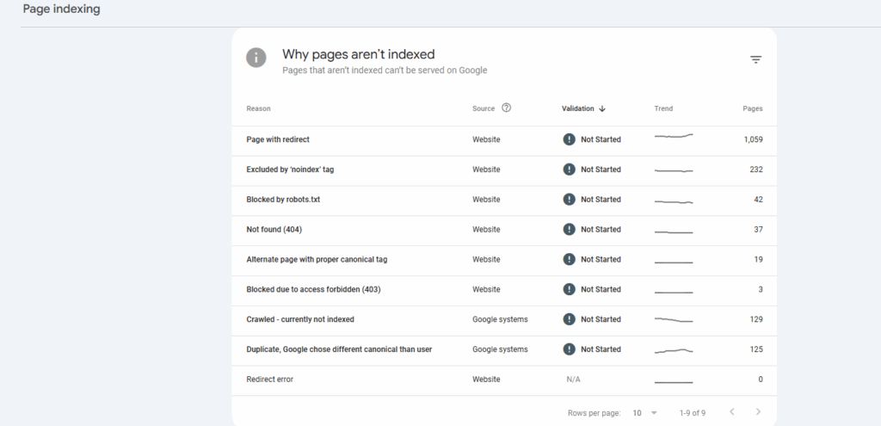The image size is (881, 426).
Task: Select Crawled - currently not indexed row
Action: tap(300, 319)
